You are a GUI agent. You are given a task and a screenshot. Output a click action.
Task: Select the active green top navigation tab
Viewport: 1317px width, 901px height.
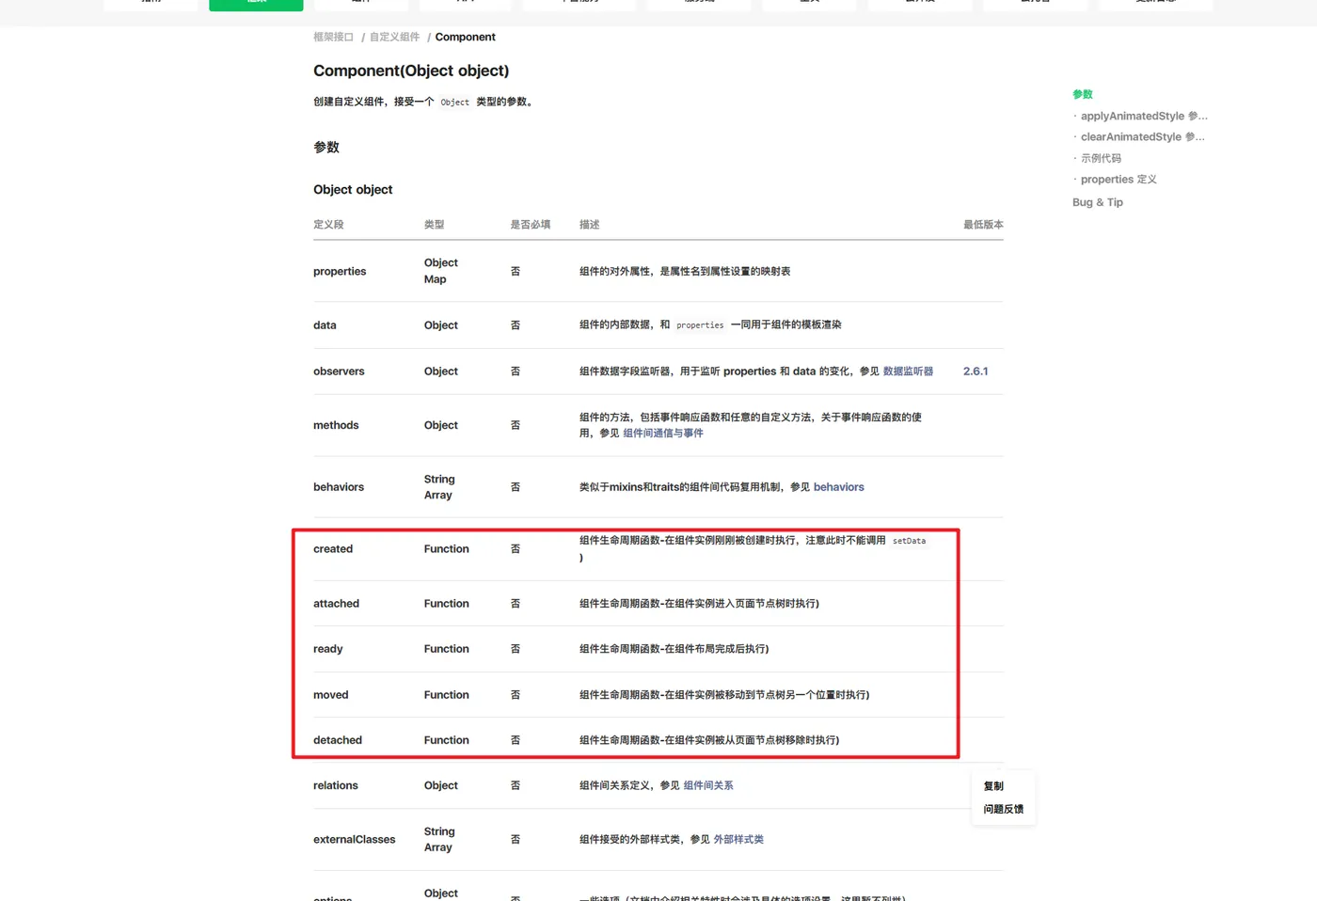point(256,5)
